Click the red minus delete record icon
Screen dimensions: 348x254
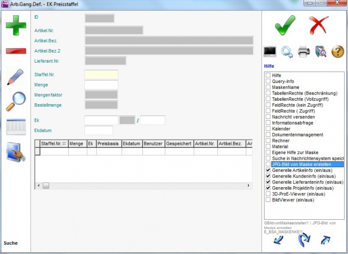(x=16, y=51)
